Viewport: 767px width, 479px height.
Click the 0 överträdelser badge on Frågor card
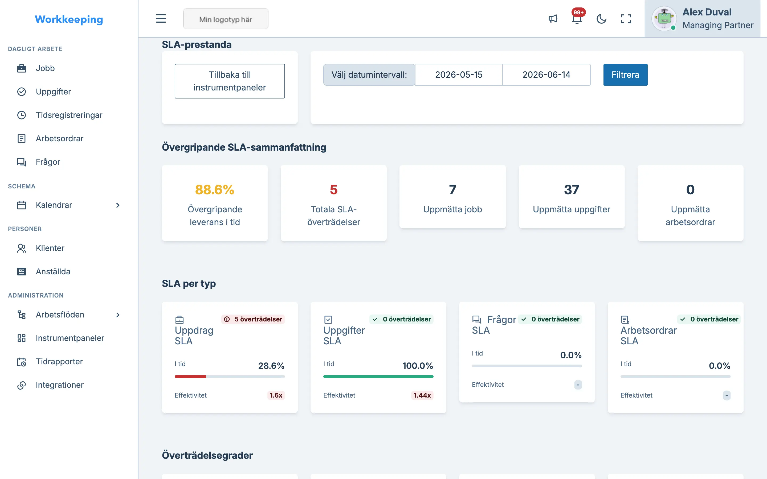pyautogui.click(x=550, y=319)
